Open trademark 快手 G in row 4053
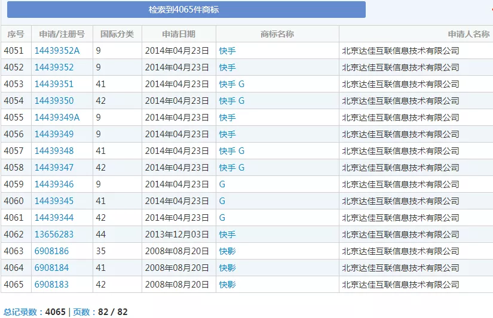This screenshot has width=493, height=318. pos(232,84)
